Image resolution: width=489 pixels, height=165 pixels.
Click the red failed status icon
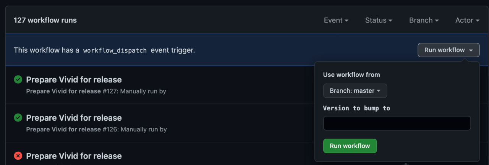pos(18,156)
